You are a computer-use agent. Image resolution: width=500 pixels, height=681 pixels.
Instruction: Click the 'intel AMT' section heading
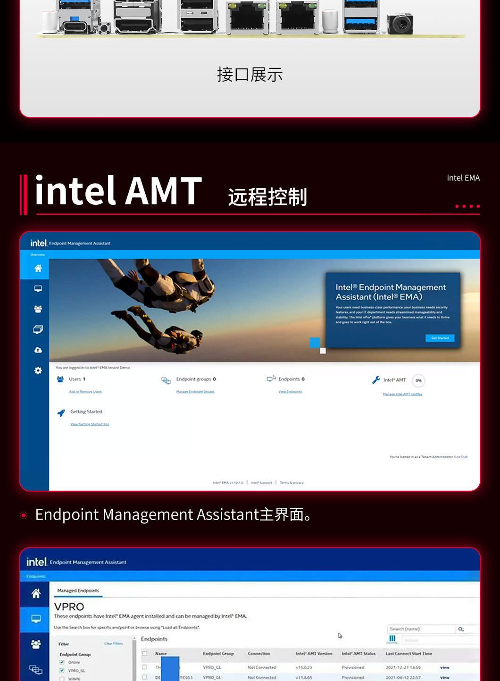[x=118, y=191]
